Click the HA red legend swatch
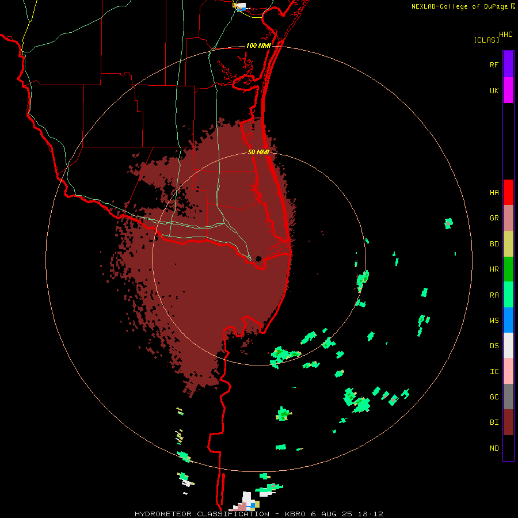The image size is (518, 518). (508, 192)
